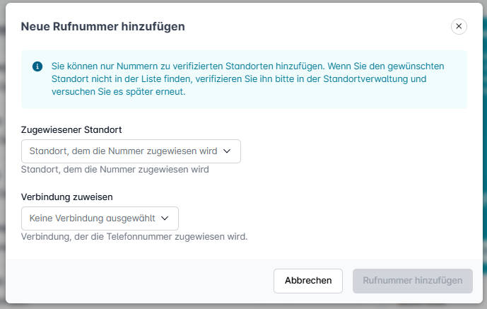
Task: Expand the Verbindung zuweisen dropdown
Action: point(100,218)
